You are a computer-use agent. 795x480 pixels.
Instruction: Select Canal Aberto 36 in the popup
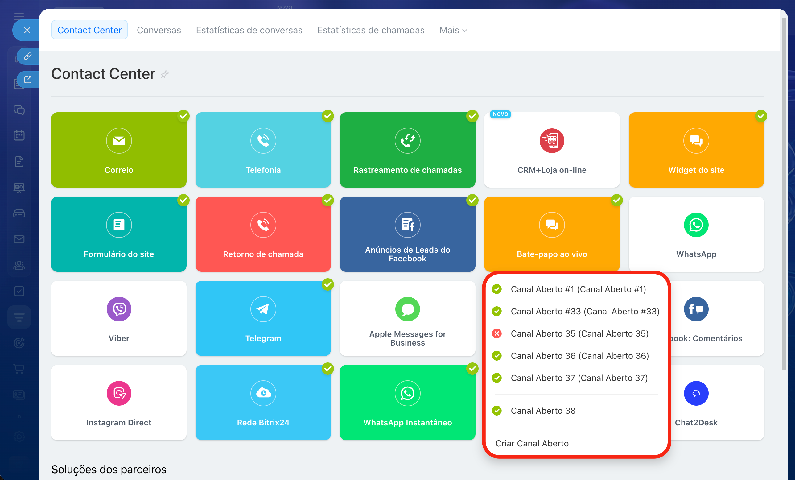click(x=576, y=356)
